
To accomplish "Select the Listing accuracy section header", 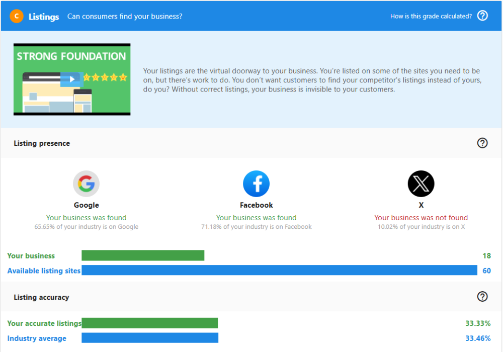I will 41,297.
